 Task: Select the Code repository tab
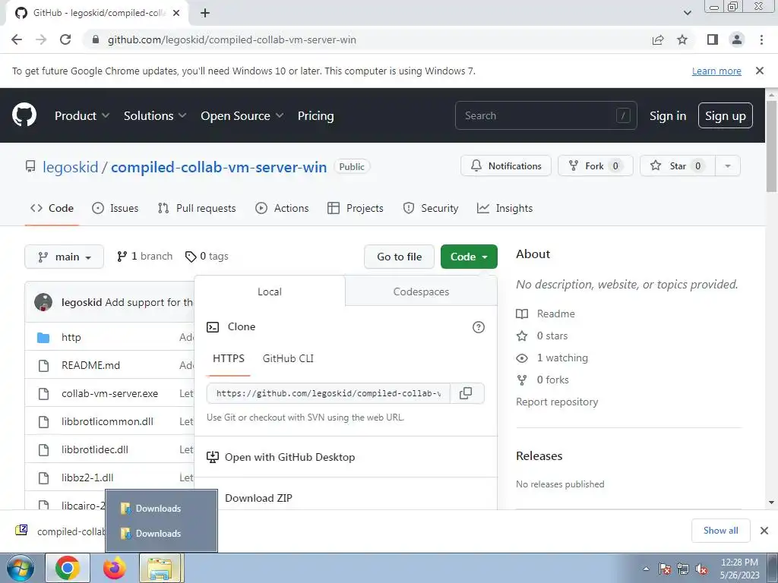tap(52, 208)
